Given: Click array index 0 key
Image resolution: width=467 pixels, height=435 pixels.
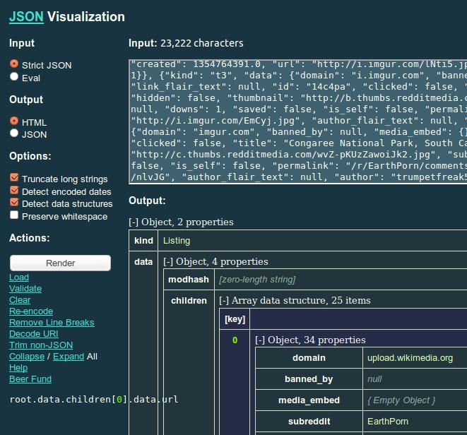Looking at the screenshot, I should 235,340.
